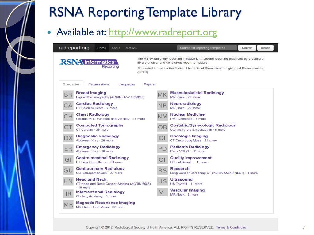Click the GU Genitourinary icon tile
The width and height of the screenshot is (314, 235).
(x=68, y=170)
